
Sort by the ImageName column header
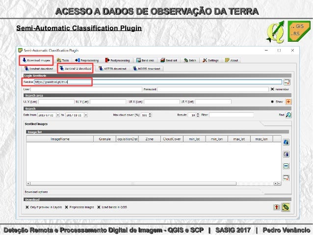point(60,139)
